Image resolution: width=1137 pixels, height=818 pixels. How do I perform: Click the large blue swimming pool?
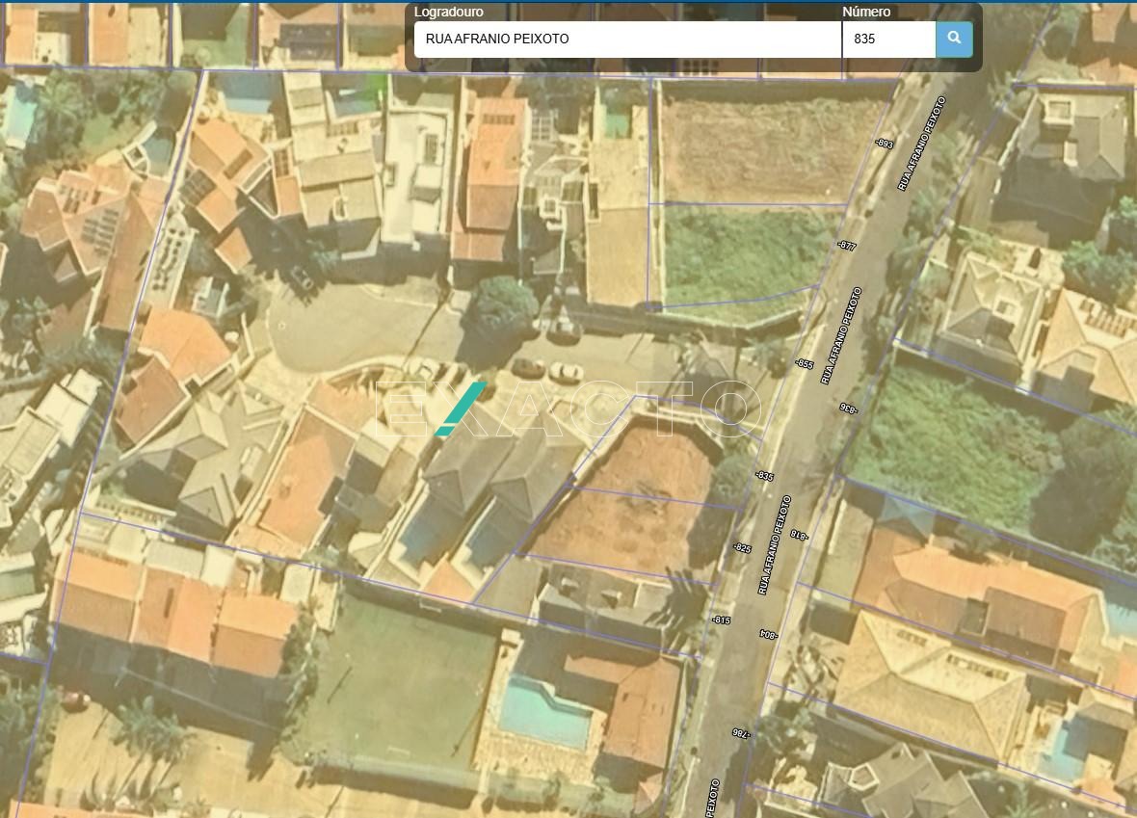(x=544, y=711)
